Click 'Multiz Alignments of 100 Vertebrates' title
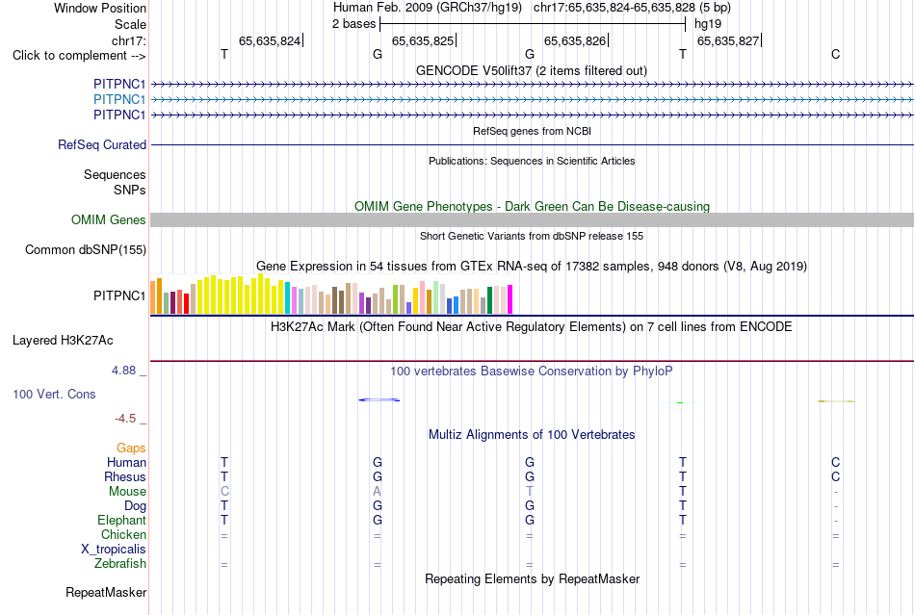The height and width of the screenshot is (615, 915). click(x=532, y=435)
